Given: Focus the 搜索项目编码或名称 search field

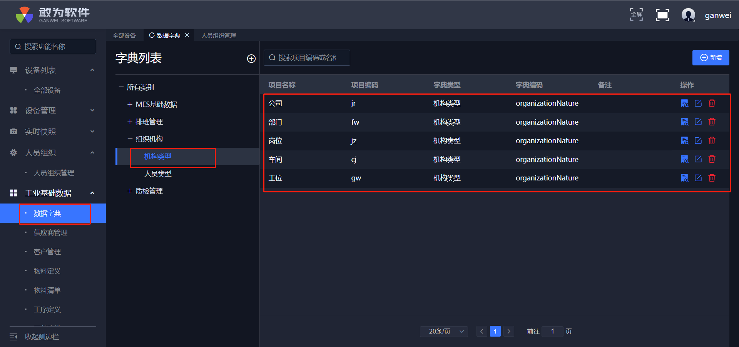Looking at the screenshot, I should click(307, 58).
